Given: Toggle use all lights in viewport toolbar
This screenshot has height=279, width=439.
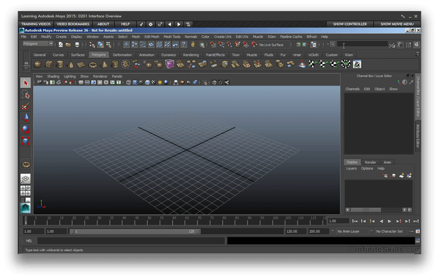Looking at the screenshot, I should point(160,82).
